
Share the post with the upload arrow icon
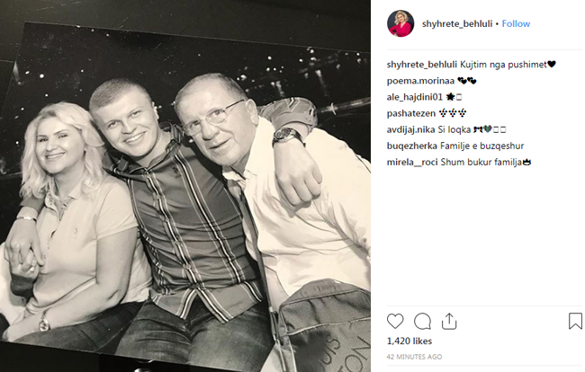(449, 321)
